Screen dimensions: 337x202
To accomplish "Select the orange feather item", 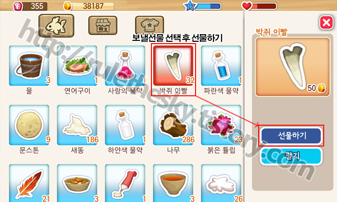I will pyautogui.click(x=29, y=183).
